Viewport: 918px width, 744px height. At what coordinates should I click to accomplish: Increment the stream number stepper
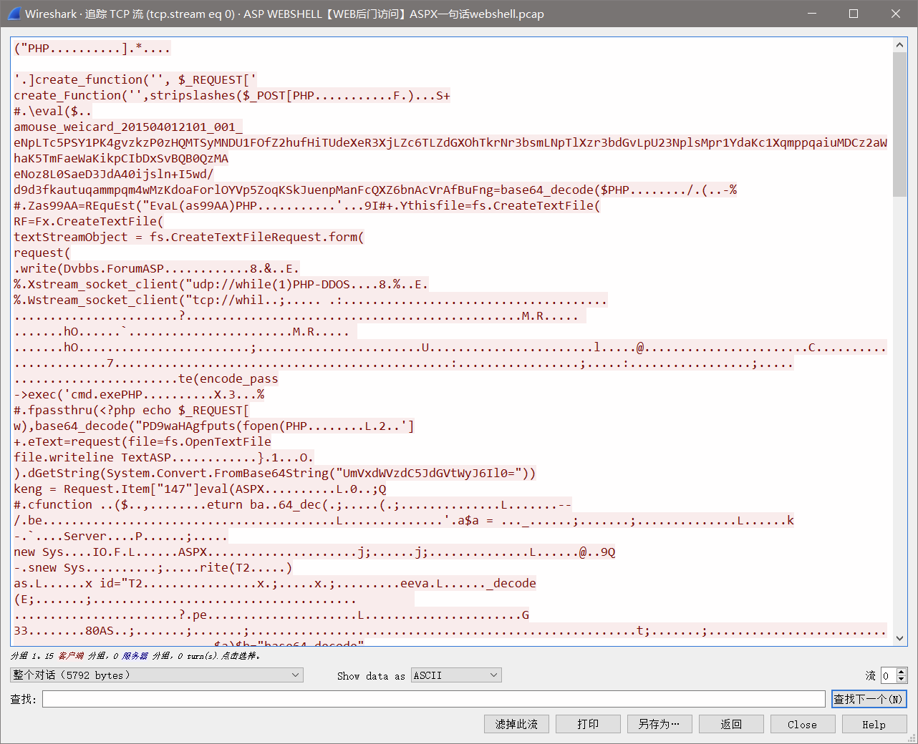(902, 672)
